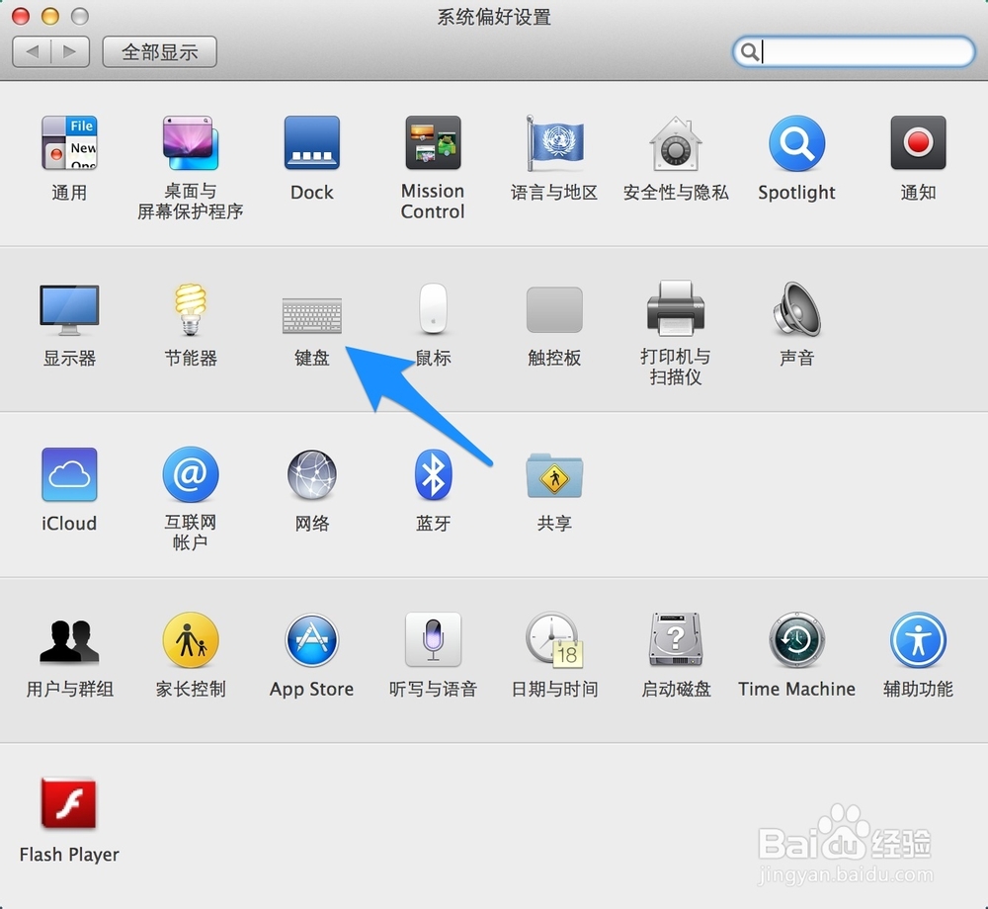Open 家长控制 preferences icon
The width and height of the screenshot is (988, 909).
point(191,640)
